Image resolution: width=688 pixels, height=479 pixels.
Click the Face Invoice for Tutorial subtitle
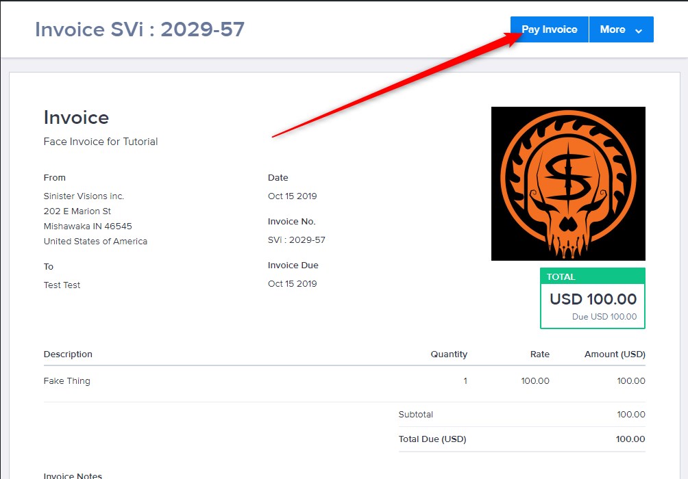[101, 142]
